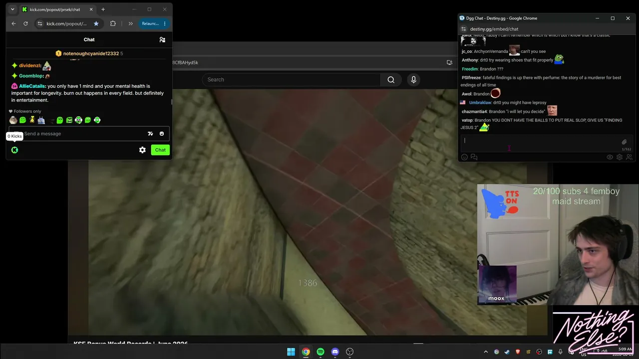
Task: Open Kick chat settings gear
Action: [142, 150]
